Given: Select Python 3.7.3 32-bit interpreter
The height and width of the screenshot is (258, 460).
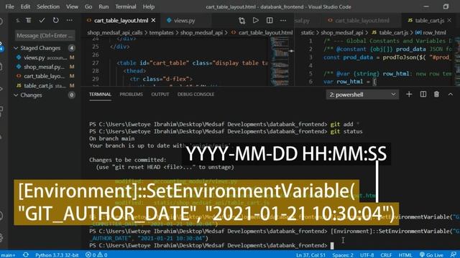Looking at the screenshot, I should click(57, 255).
